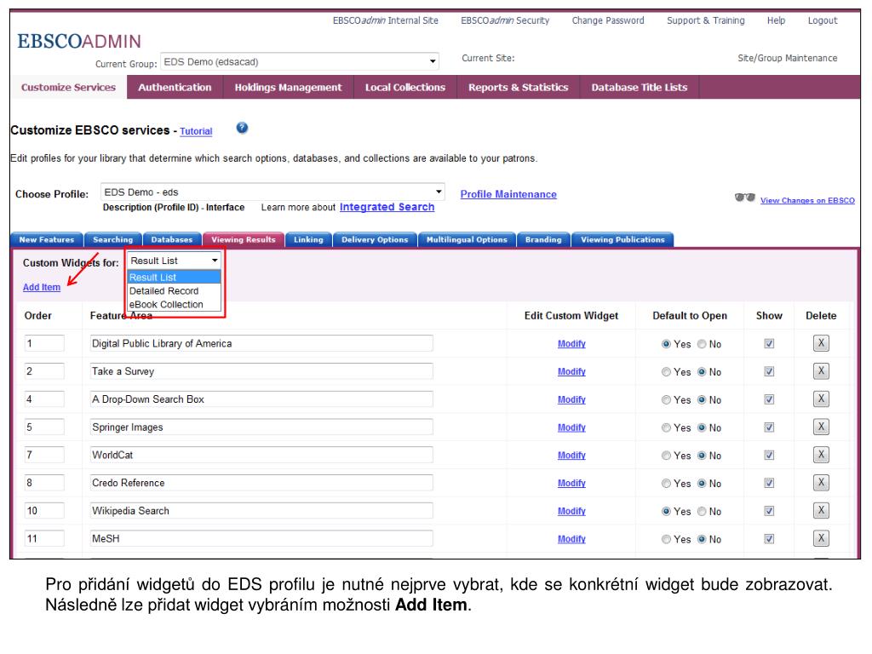Delete the MeSH widget
The height and width of the screenshot is (654, 872).
point(821,538)
